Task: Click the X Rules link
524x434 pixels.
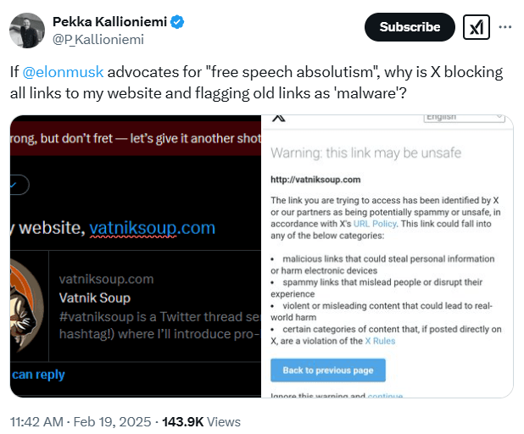Action: 379,341
